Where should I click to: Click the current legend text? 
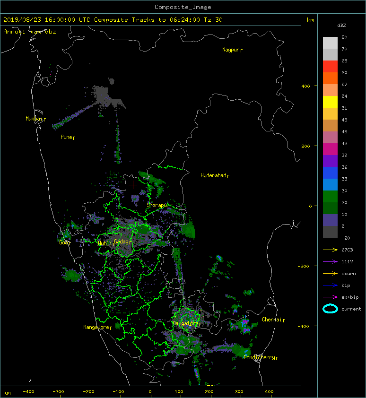pyautogui.click(x=351, y=309)
